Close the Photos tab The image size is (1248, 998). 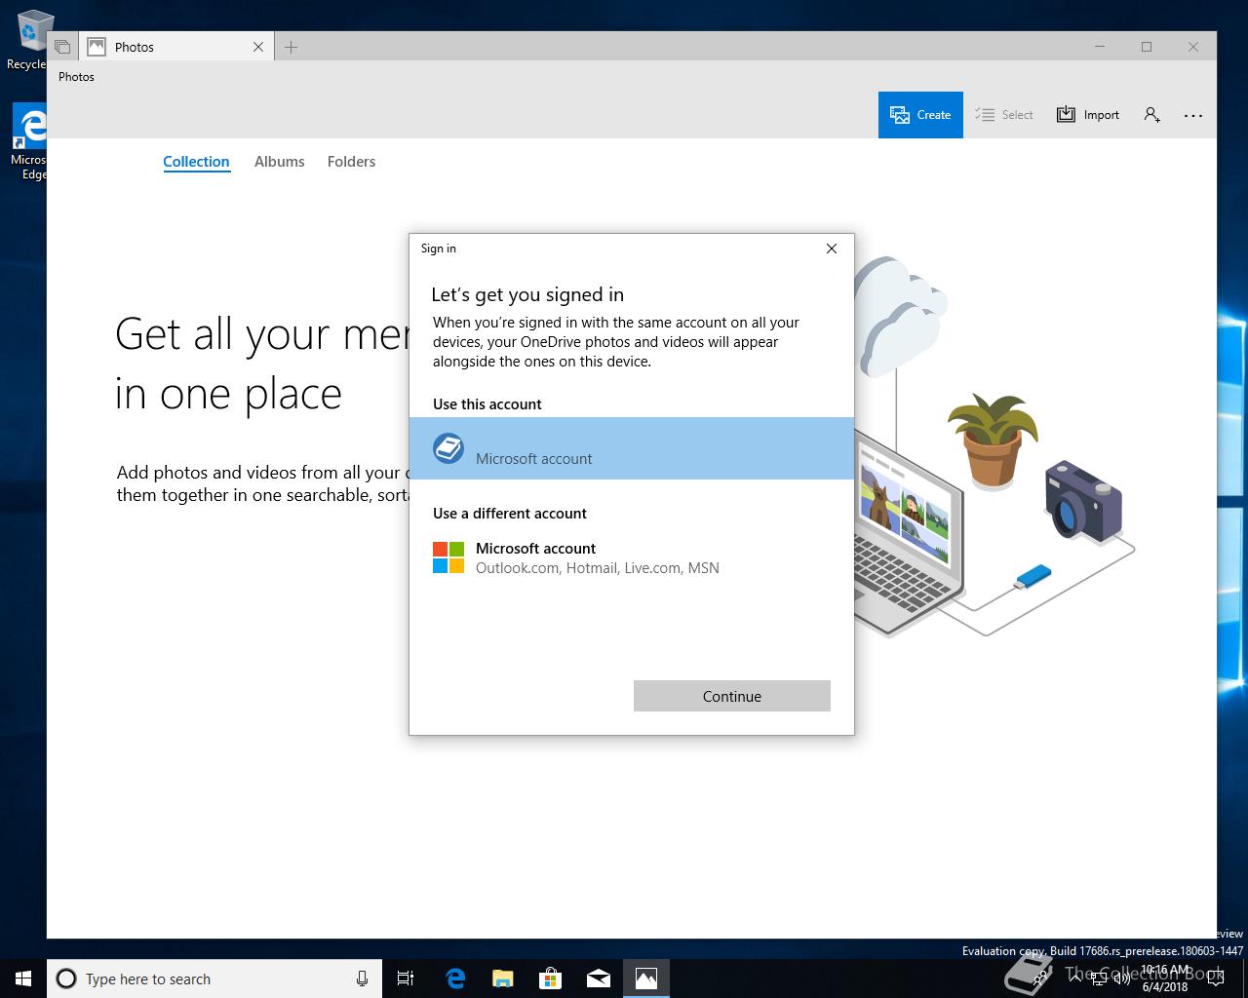[x=258, y=47]
